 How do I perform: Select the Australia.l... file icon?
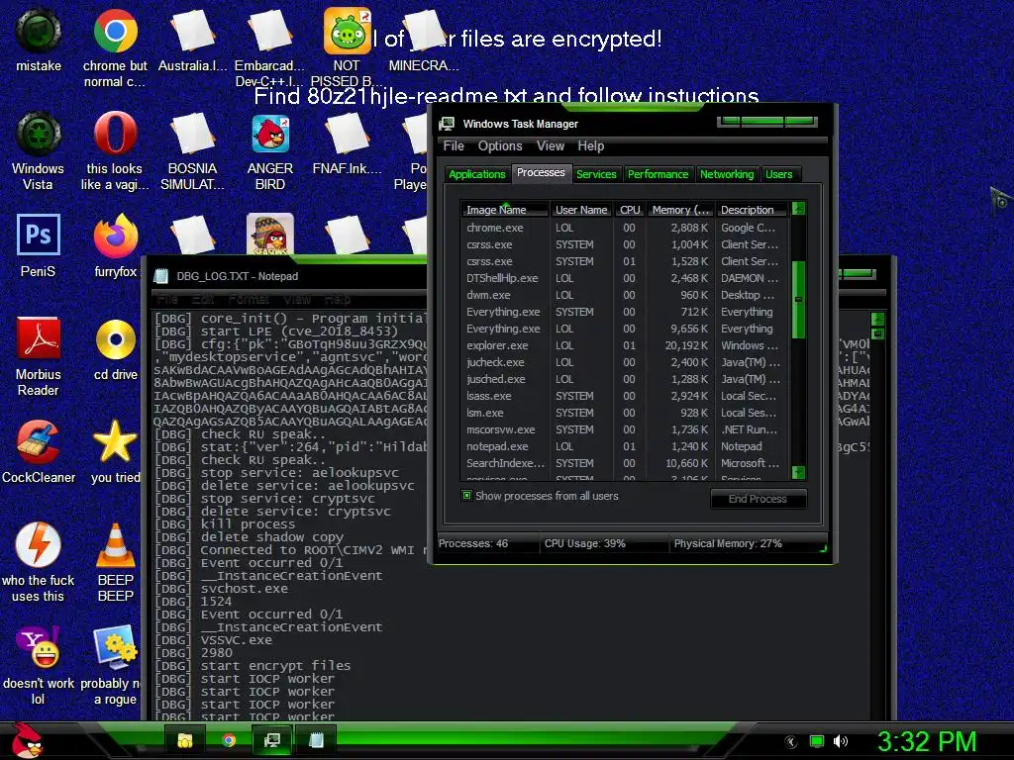(193, 42)
